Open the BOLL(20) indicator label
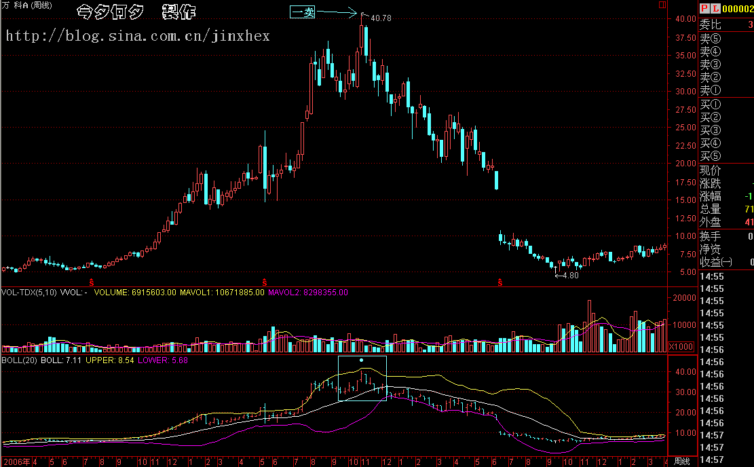 tap(20, 360)
